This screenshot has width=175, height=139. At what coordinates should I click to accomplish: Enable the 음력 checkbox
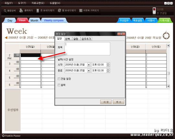point(59,85)
